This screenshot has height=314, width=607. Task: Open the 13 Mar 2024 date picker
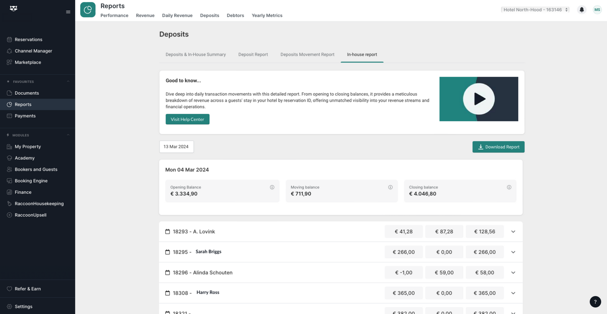coord(176,147)
